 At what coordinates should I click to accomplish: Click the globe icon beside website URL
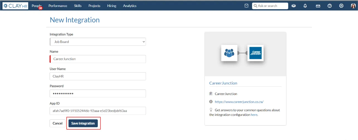tap(211, 102)
